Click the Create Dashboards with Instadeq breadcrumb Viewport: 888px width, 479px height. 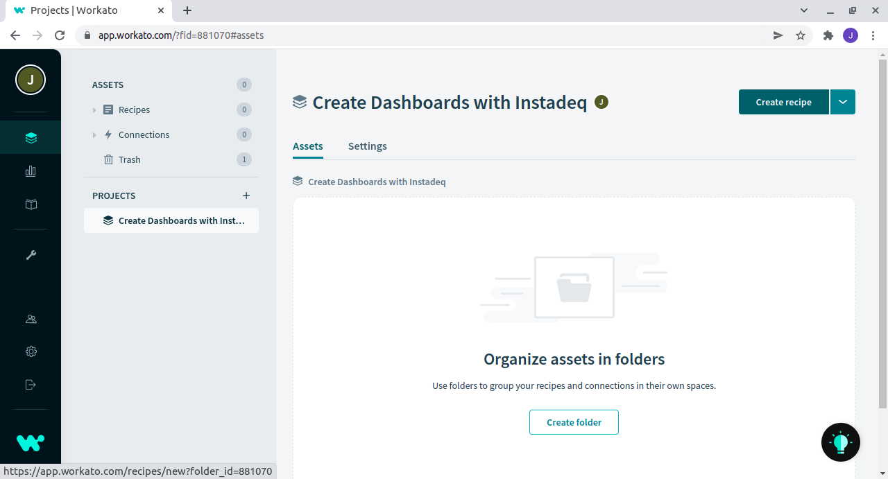(377, 182)
